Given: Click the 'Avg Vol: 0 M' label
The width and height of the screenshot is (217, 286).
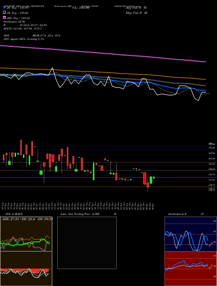Looking at the screenshot, I should pyautogui.click(x=136, y=8).
